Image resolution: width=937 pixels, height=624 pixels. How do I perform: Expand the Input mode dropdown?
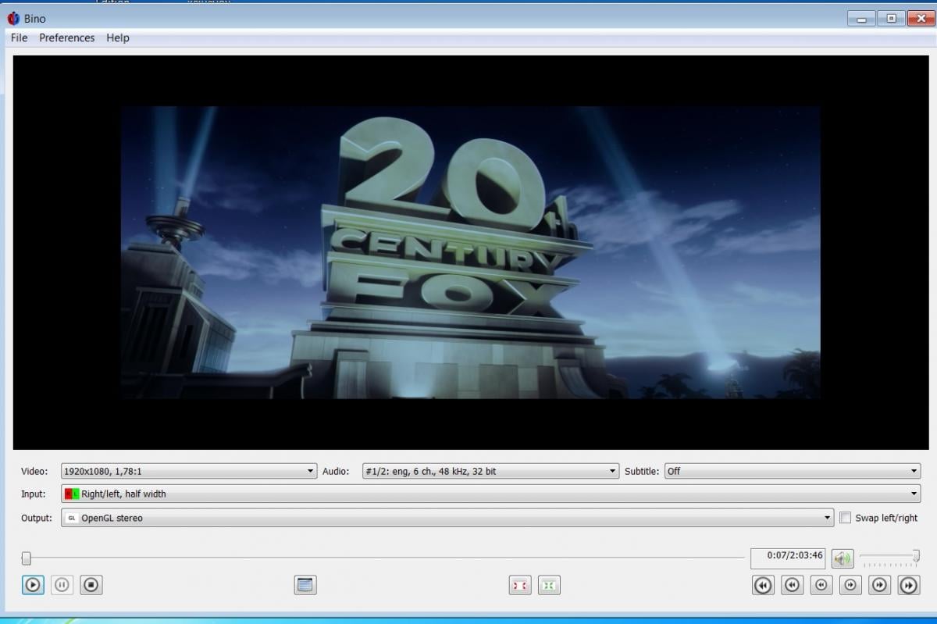491,494
